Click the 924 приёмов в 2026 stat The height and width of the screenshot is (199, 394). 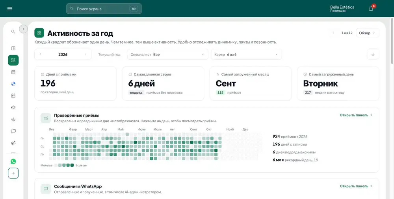[290, 136]
